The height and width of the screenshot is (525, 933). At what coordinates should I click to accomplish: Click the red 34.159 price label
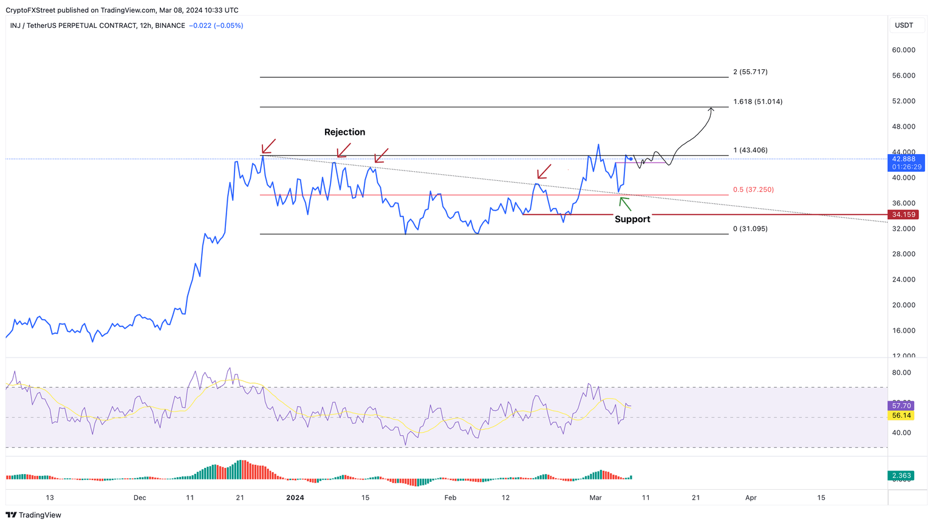tap(903, 214)
